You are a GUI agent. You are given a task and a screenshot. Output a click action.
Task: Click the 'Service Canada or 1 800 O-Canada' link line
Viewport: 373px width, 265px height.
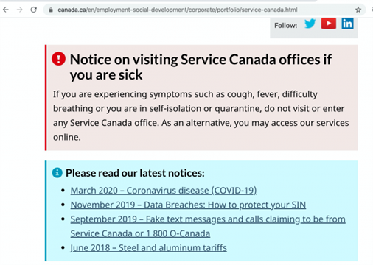point(140,233)
